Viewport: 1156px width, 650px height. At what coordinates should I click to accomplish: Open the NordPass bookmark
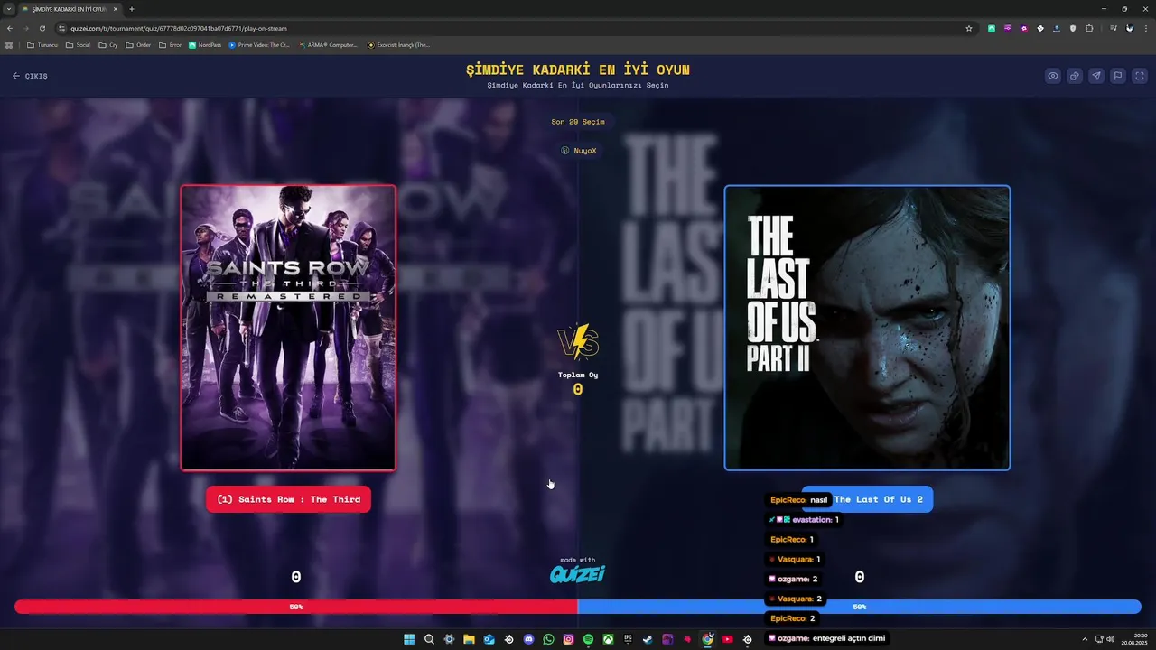(x=205, y=44)
